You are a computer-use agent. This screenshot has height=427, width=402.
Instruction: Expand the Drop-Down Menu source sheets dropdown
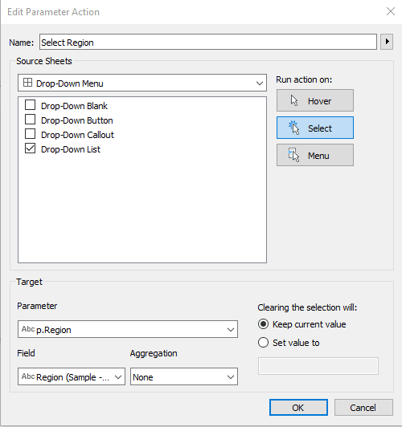(142, 83)
